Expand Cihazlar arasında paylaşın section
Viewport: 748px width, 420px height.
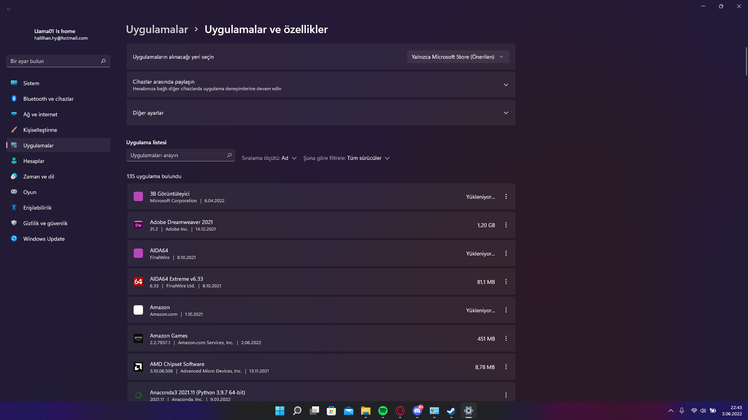click(x=506, y=85)
